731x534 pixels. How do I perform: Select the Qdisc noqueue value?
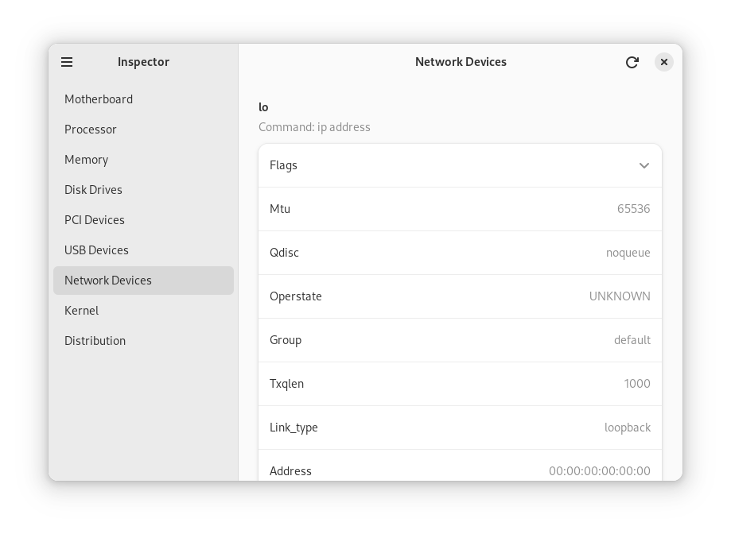pos(628,253)
